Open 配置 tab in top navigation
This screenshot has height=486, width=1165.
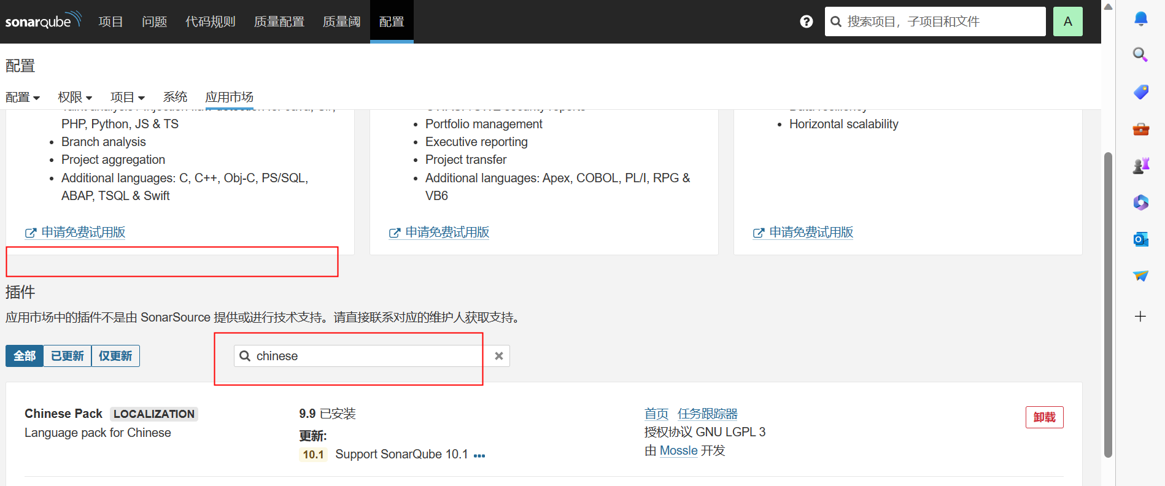click(392, 21)
